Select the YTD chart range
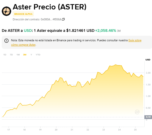152x135 pixels. tap(38, 55)
